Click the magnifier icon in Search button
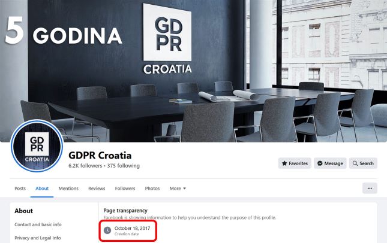The image size is (387, 243). [x=355, y=163]
